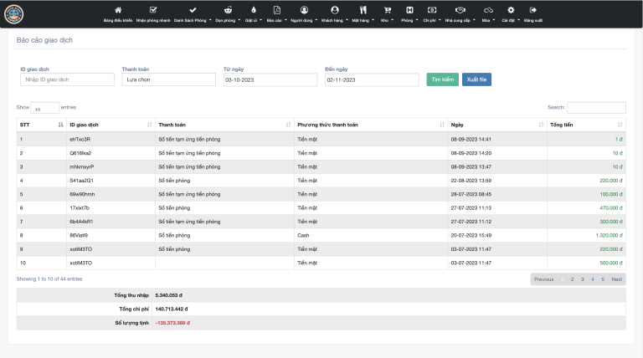Image resolution: width=643 pixels, height=358 pixels.
Task: Open the Show entries count dropdown
Action: tap(44, 108)
